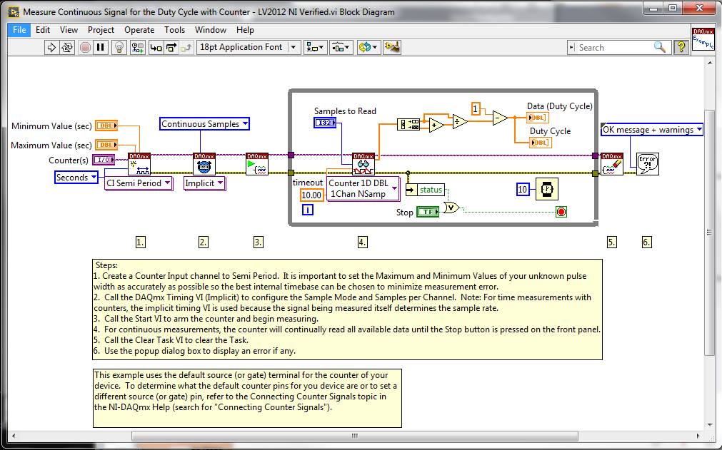The width and height of the screenshot is (722, 450).
Task: Open the Implicit timing selector
Action: tap(204, 183)
